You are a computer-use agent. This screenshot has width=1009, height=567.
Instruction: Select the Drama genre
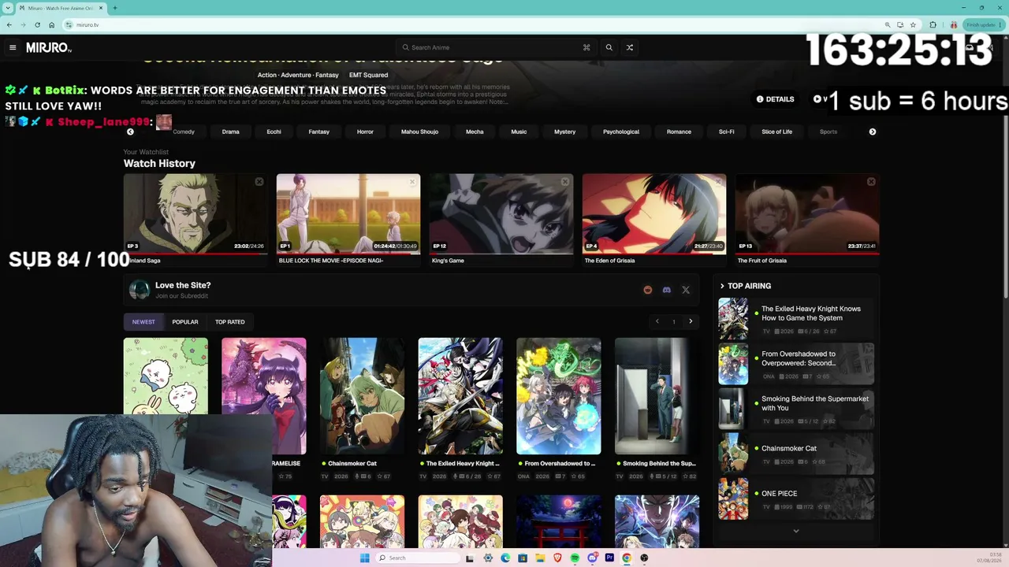pyautogui.click(x=230, y=132)
